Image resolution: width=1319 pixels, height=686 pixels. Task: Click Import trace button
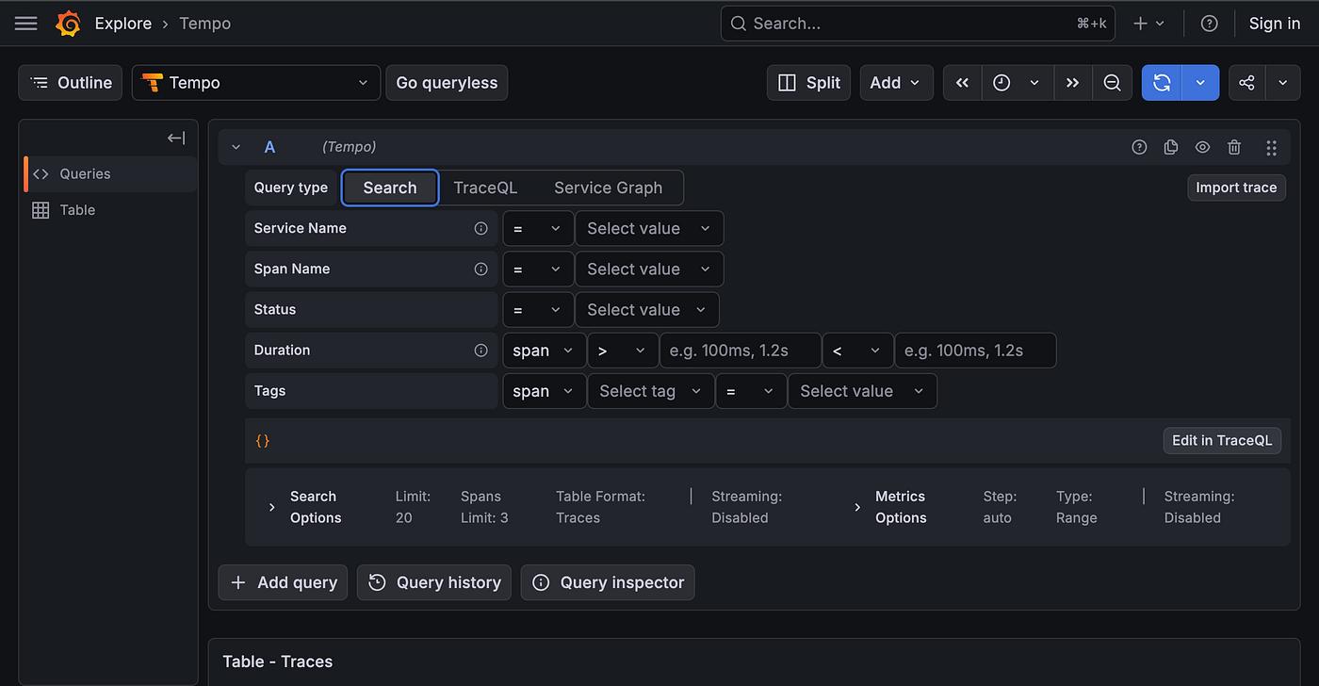(1236, 188)
